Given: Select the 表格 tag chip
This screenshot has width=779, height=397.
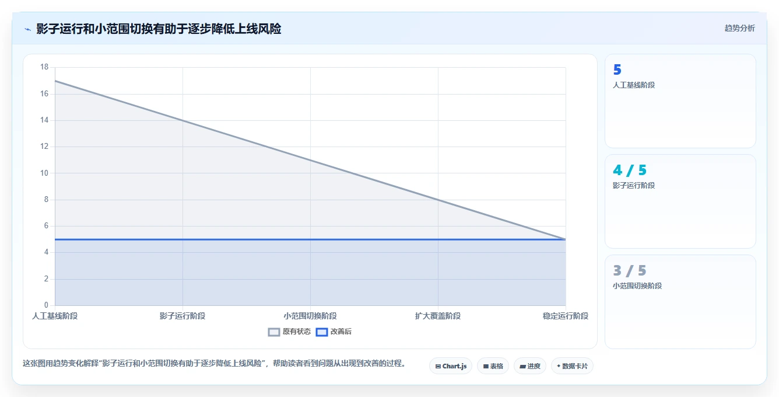Looking at the screenshot, I should click(493, 366).
